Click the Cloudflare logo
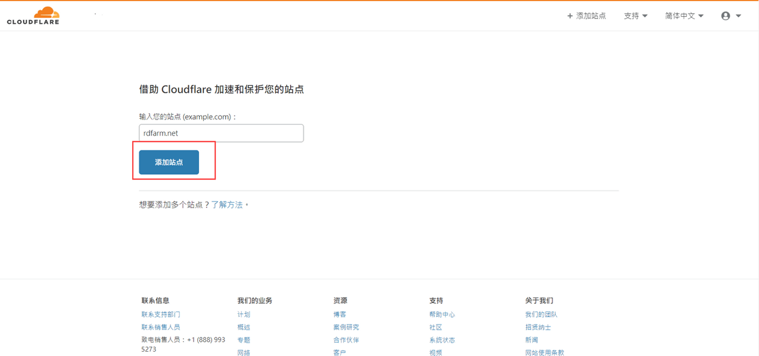This screenshot has width=759, height=356. [33, 16]
